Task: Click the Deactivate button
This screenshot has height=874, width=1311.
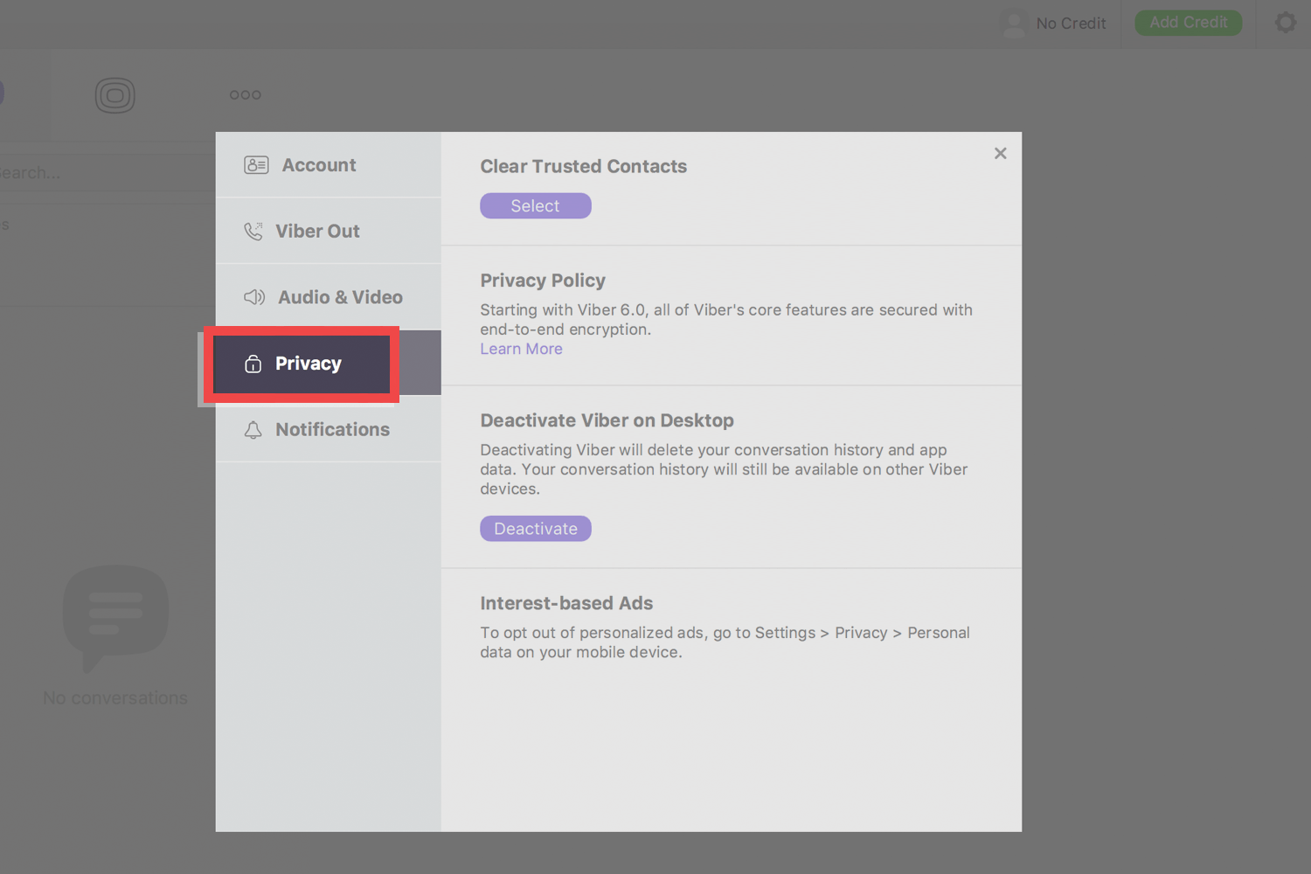Action: click(535, 528)
